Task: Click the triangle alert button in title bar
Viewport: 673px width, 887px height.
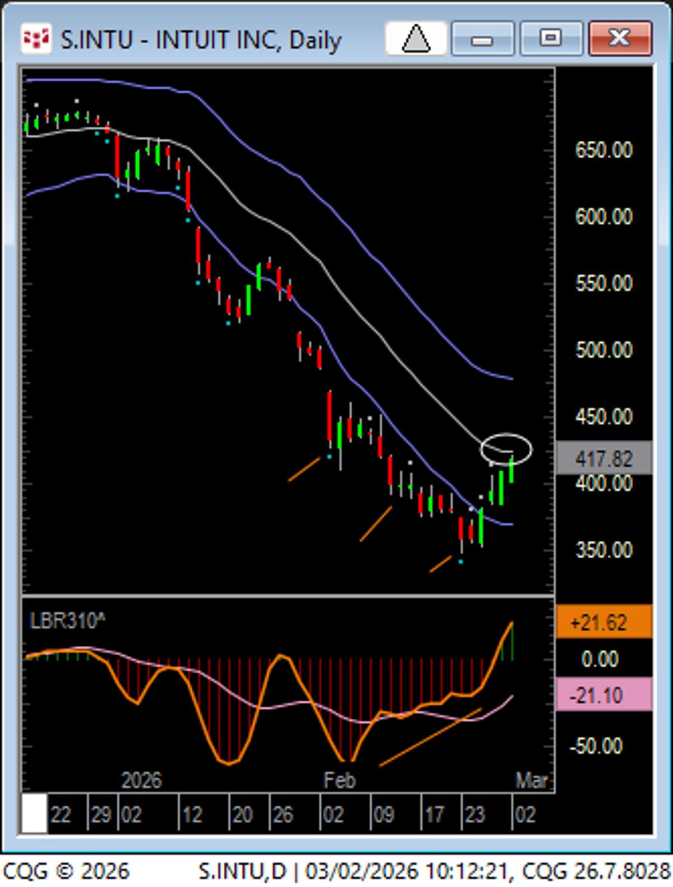Action: pyautogui.click(x=416, y=39)
